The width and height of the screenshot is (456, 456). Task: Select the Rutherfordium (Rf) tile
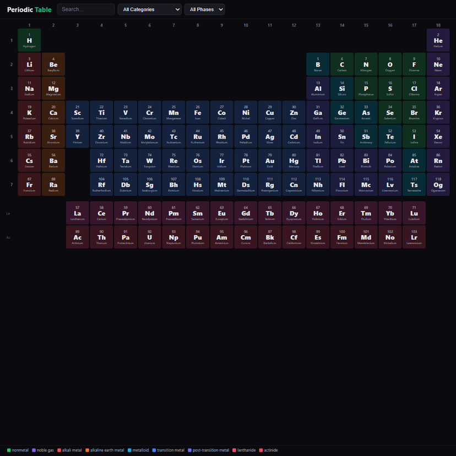[101, 184]
